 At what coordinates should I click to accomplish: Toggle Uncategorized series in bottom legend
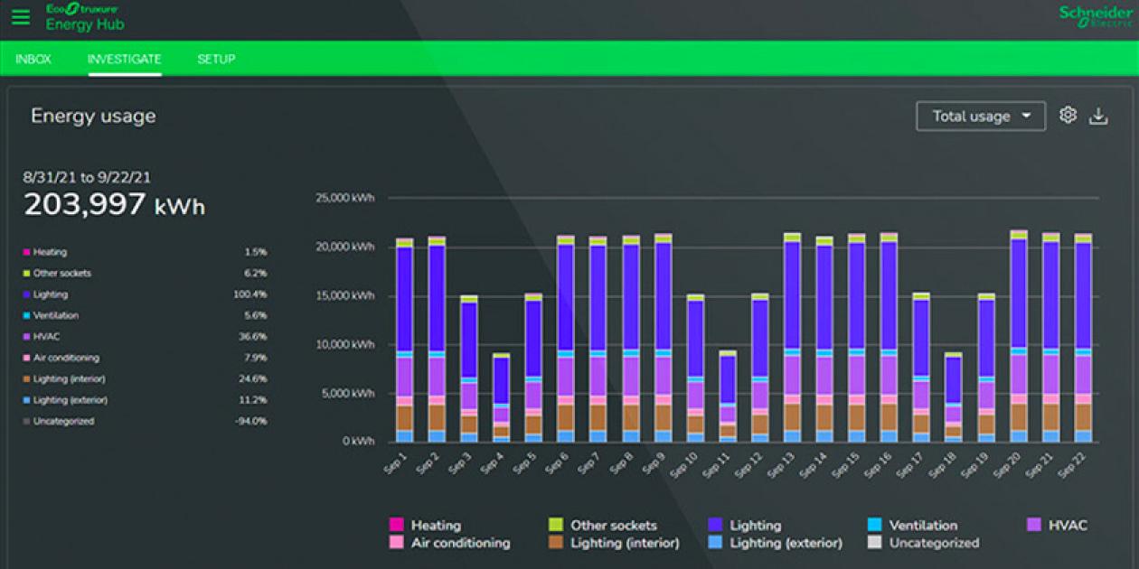tap(923, 543)
